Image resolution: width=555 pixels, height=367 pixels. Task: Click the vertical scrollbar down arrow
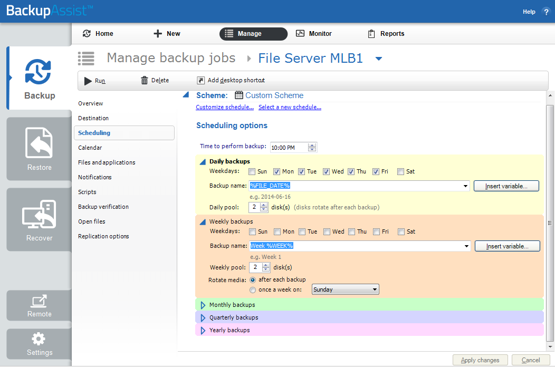coord(550,347)
